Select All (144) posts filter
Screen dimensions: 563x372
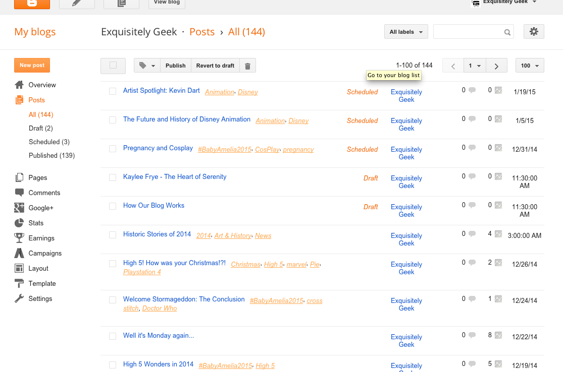pos(41,115)
